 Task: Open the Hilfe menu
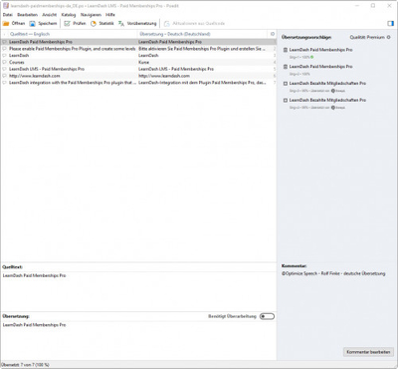coord(110,15)
